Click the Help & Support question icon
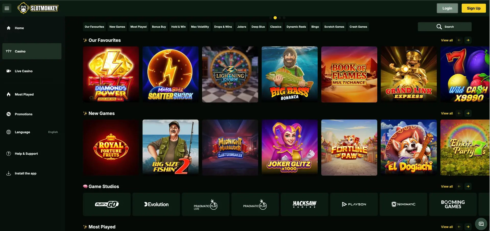The width and height of the screenshot is (490, 231). coord(9,154)
